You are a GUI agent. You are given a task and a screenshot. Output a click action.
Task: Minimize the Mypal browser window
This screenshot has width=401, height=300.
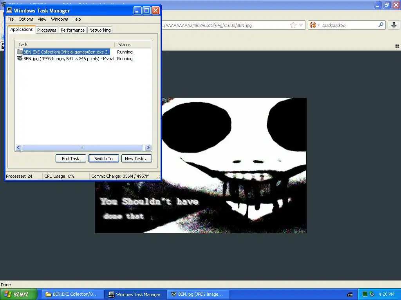378,5
